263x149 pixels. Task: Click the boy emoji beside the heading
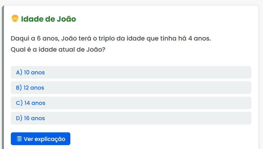tap(15, 19)
